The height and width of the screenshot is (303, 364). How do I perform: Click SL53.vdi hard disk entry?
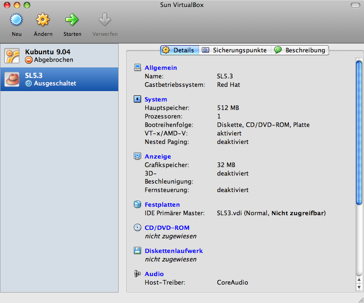tap(271, 213)
